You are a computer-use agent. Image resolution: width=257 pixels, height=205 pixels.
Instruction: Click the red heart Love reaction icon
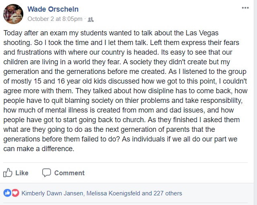[15, 193]
